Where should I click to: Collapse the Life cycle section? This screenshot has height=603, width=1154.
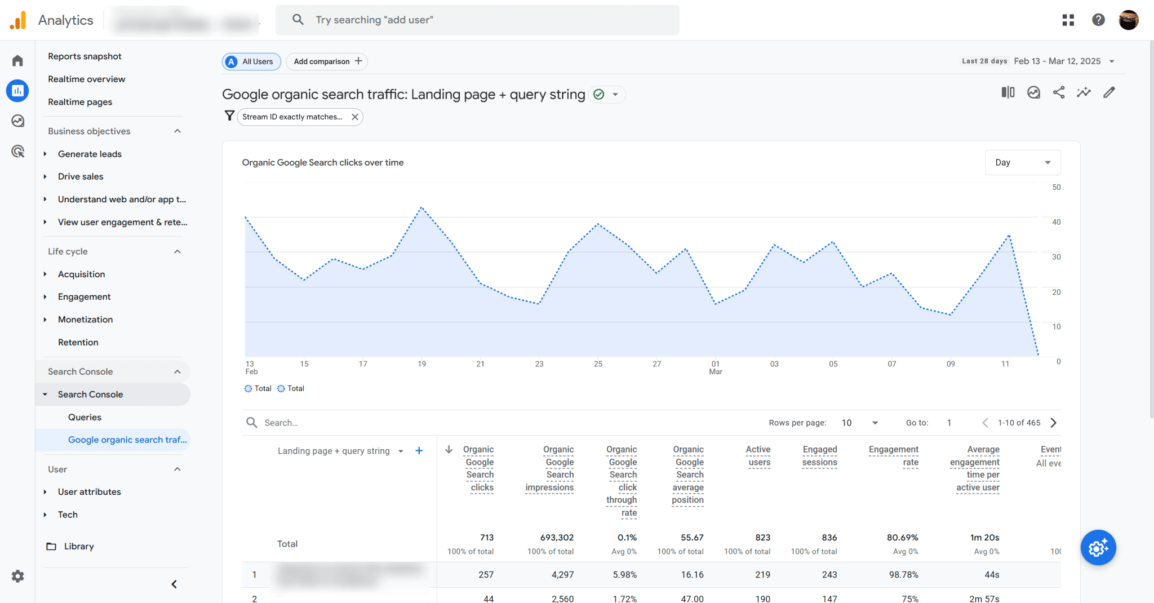[x=177, y=251]
